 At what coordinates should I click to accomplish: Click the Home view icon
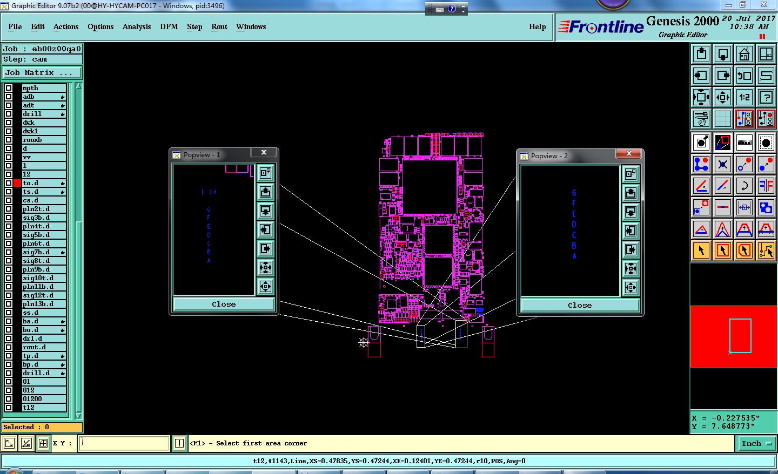(745, 54)
